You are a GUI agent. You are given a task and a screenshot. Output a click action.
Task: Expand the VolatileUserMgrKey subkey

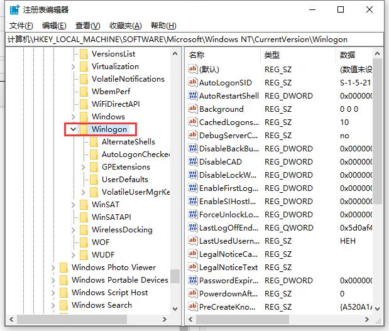pos(84,192)
